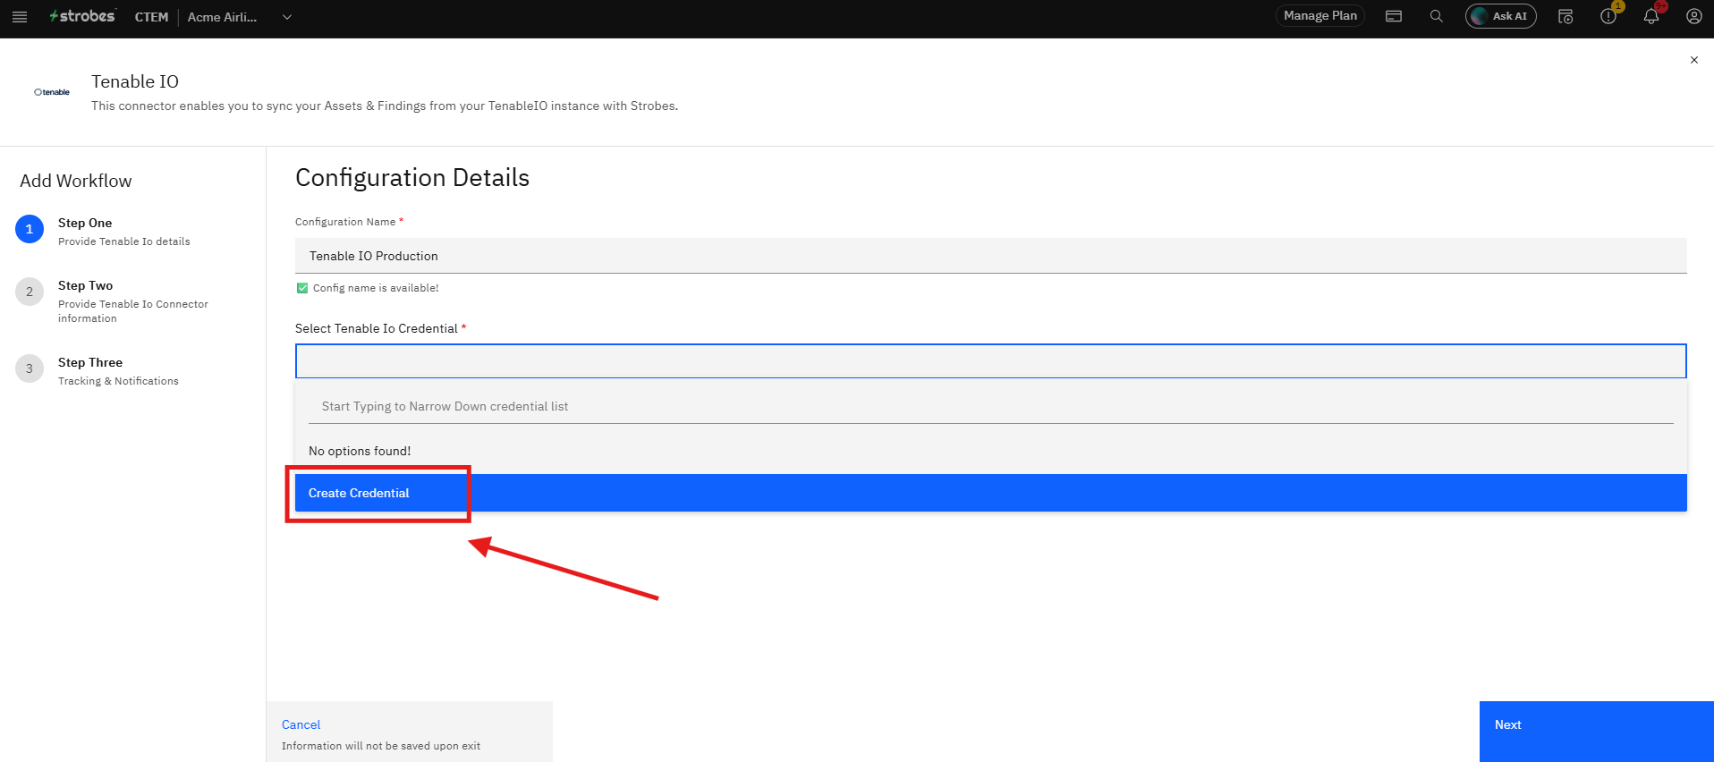Viewport: 1714px width, 762px height.
Task: Open the user profile icon
Action: (1694, 16)
